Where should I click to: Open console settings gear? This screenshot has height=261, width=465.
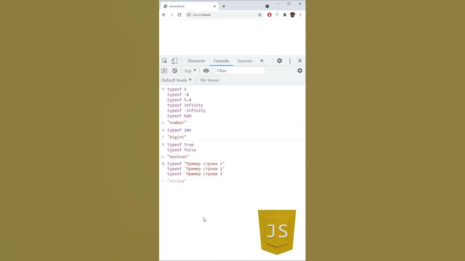300,71
